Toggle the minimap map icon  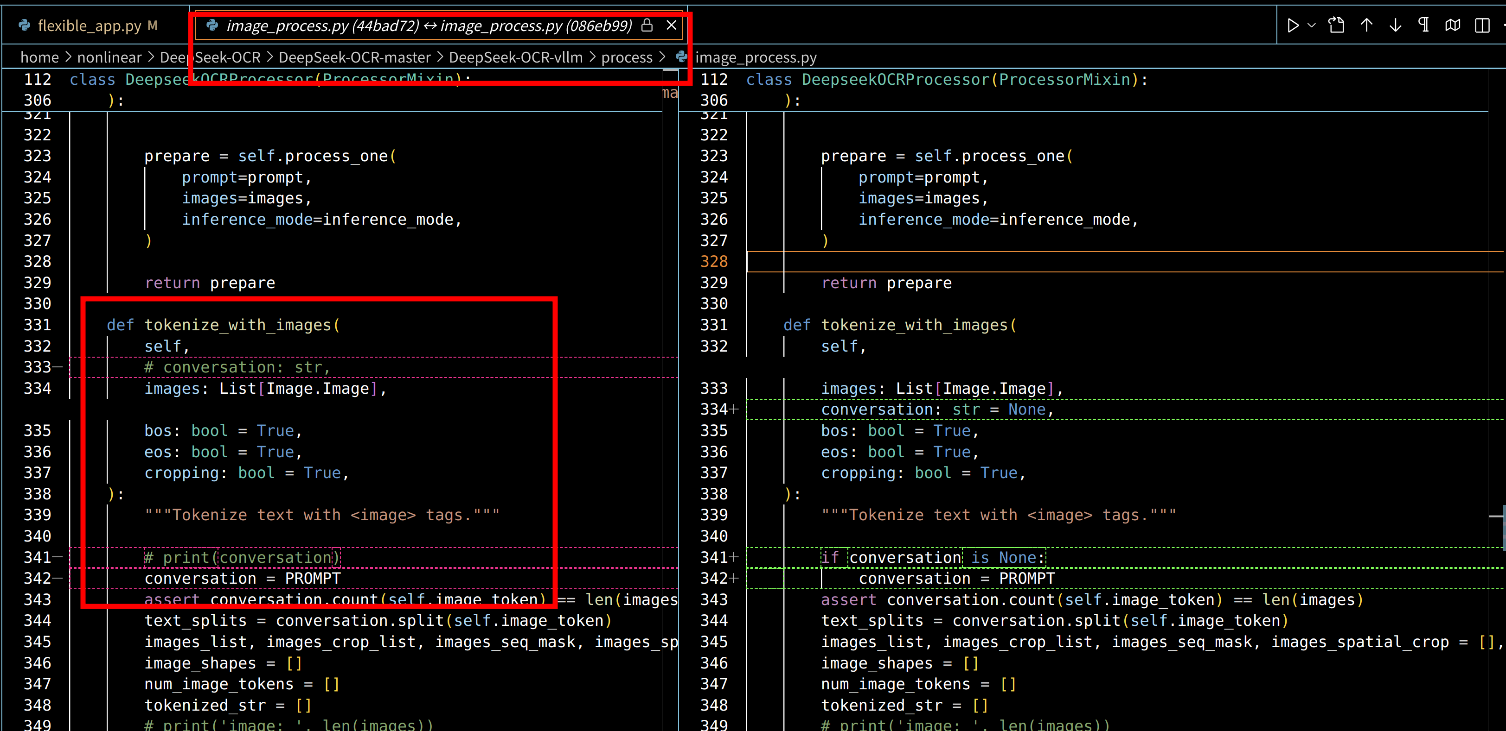pos(1453,25)
